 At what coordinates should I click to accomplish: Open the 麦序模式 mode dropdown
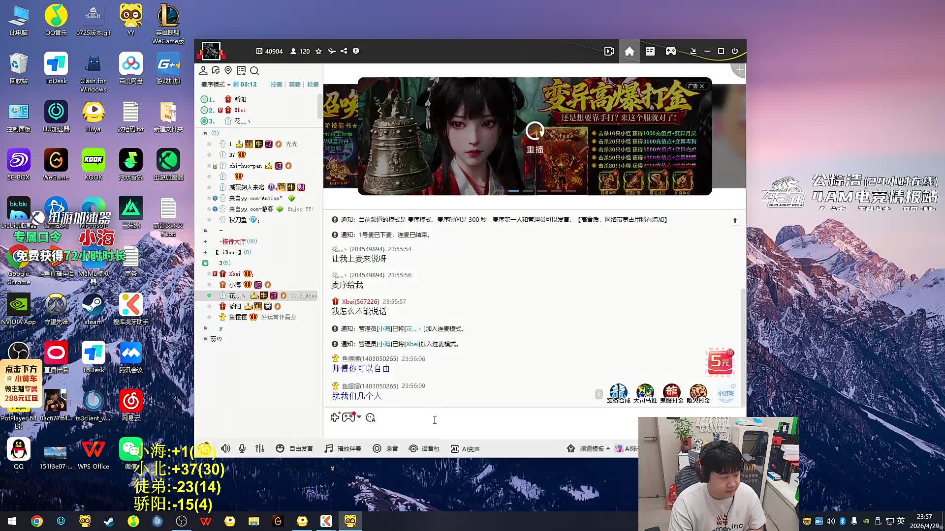(216, 85)
